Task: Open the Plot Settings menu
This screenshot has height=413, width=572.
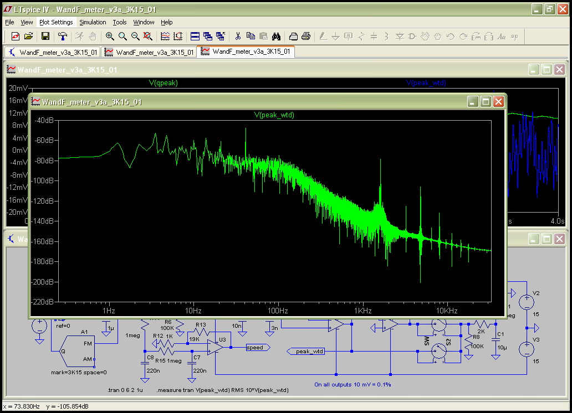Action: pyautogui.click(x=56, y=22)
